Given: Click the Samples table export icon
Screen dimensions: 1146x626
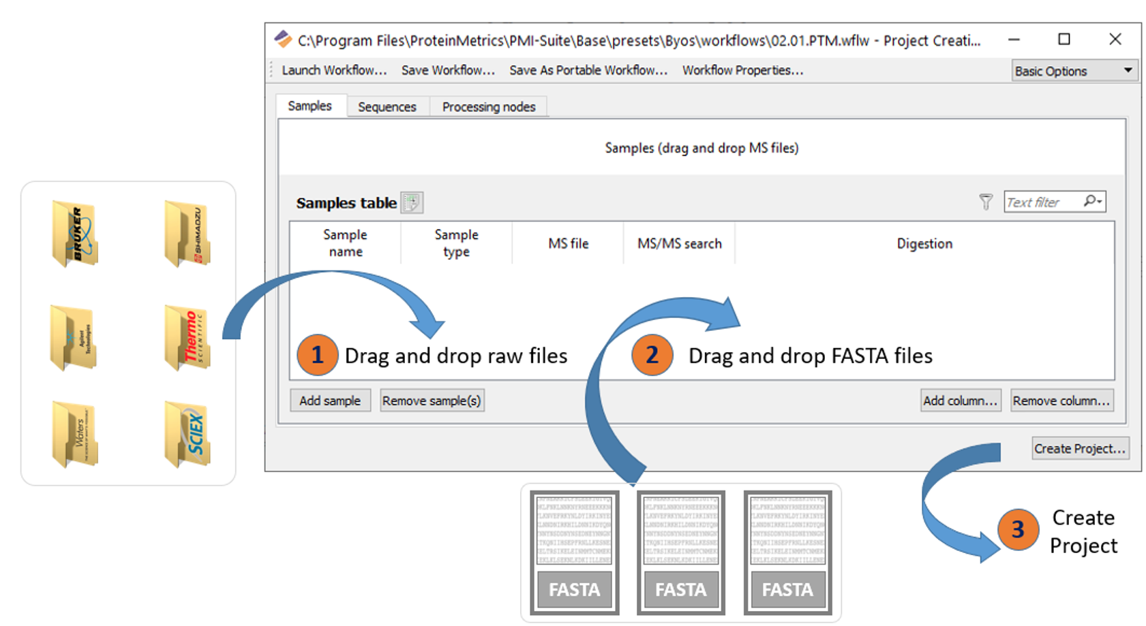Looking at the screenshot, I should point(412,202).
